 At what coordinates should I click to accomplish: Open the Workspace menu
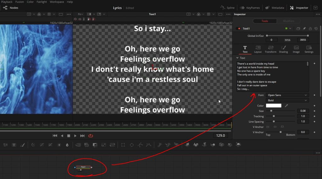57,2
